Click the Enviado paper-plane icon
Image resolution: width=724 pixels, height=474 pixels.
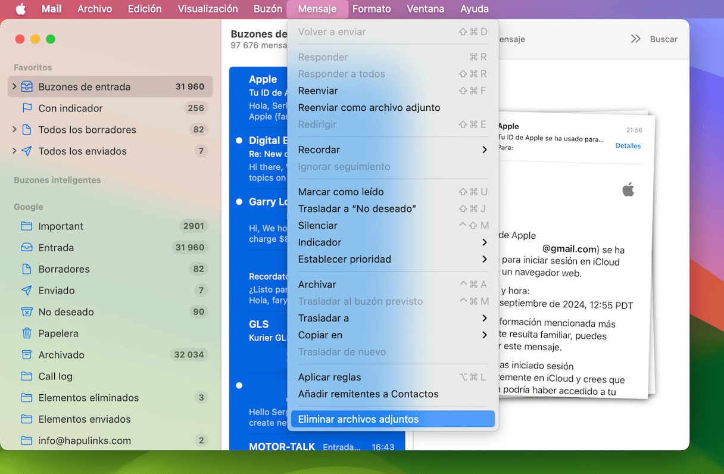26,291
